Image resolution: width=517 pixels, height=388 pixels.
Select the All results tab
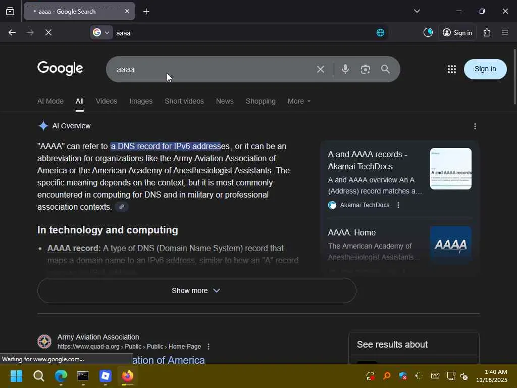tap(79, 101)
